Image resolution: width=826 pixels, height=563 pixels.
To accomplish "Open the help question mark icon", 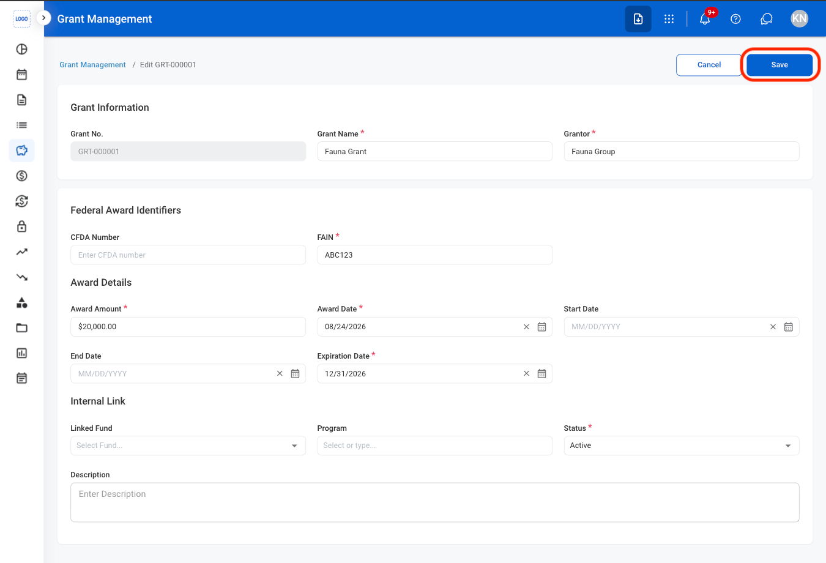I will coord(736,19).
